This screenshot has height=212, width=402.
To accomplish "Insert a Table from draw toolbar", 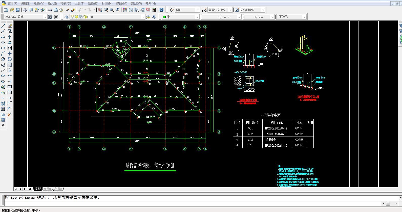I will [3, 120].
